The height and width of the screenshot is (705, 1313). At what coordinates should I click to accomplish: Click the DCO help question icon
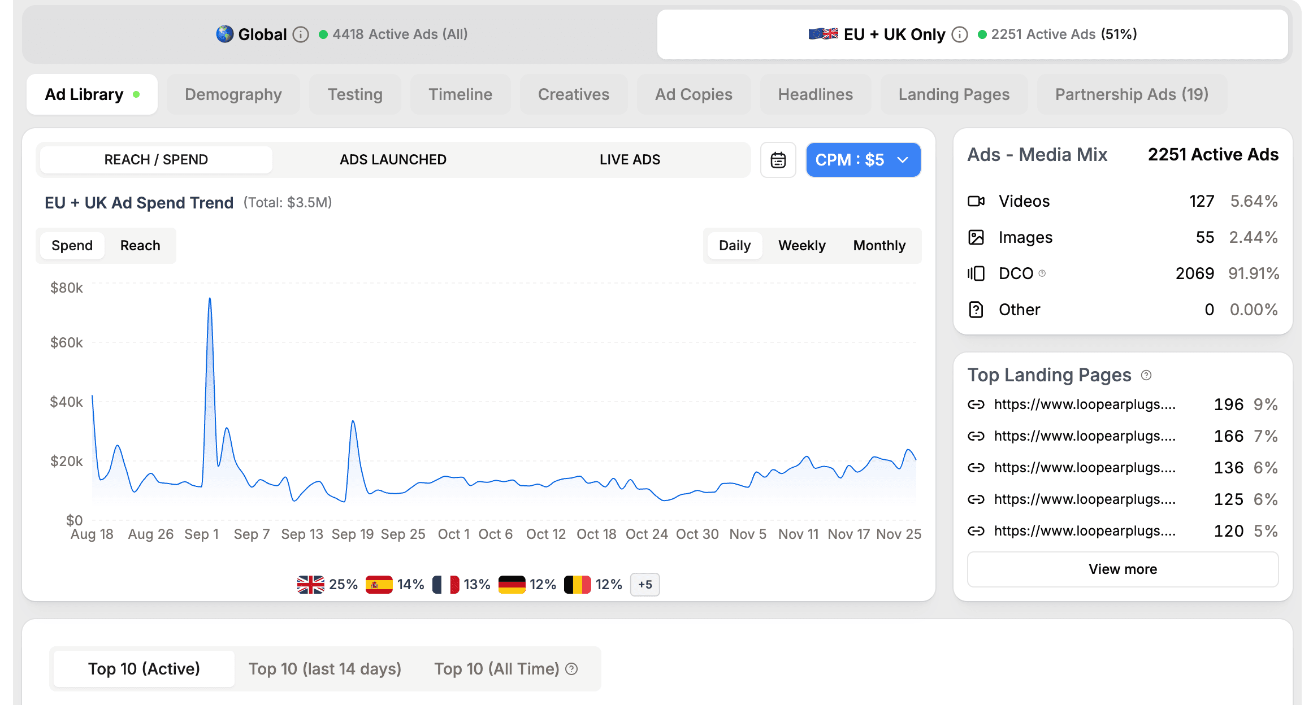pos(1042,273)
